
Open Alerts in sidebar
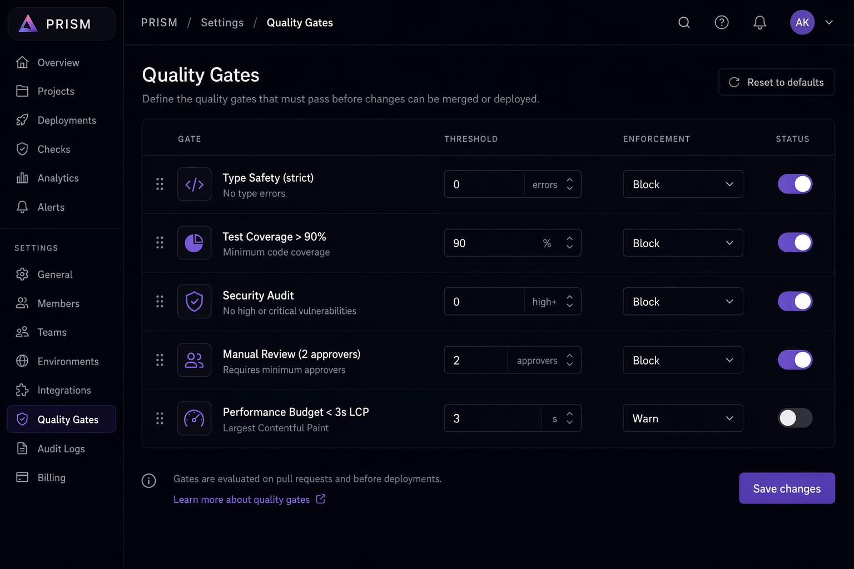click(x=61, y=207)
